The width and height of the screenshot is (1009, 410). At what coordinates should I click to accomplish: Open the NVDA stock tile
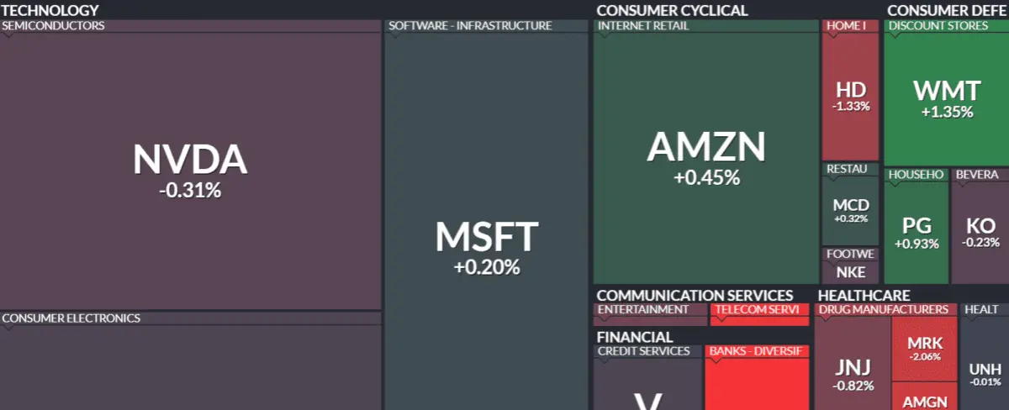(190, 170)
